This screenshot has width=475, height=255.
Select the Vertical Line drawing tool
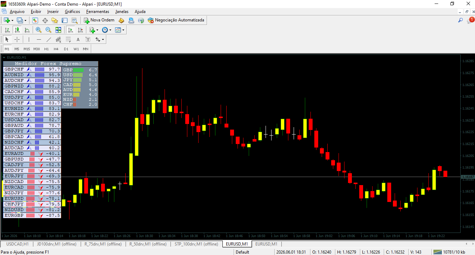pyautogui.click(x=29, y=40)
